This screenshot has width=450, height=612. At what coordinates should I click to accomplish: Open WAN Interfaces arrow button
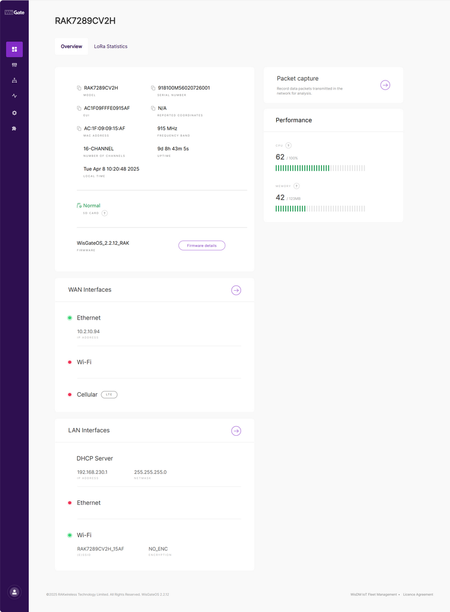236,290
